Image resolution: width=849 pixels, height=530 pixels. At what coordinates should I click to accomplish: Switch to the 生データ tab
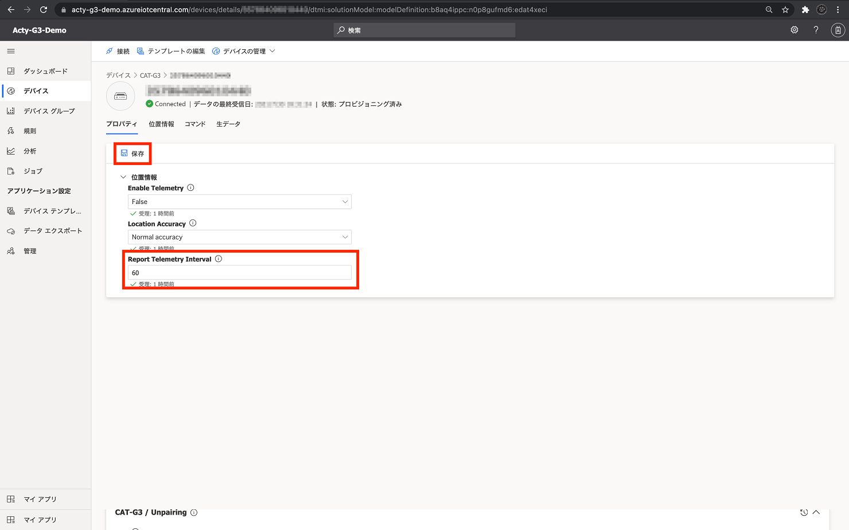point(228,124)
